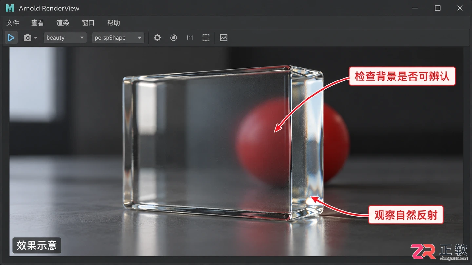Enable the crop region tool
Image resolution: width=472 pixels, height=265 pixels.
206,38
